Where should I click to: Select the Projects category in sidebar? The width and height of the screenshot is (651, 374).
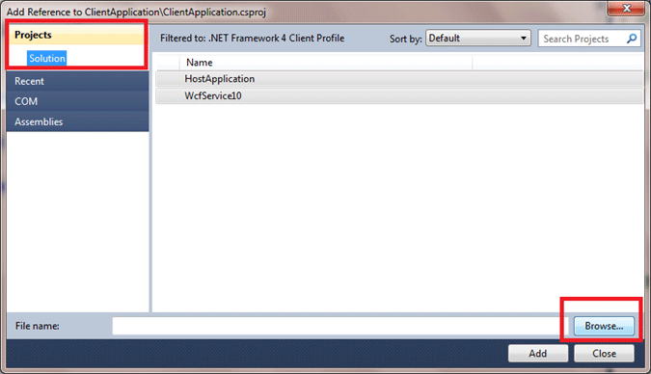[77, 35]
